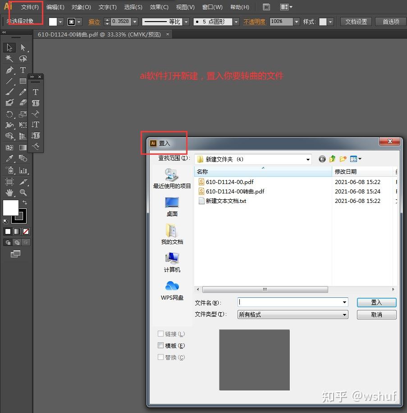Expand the 文件类型 dropdown
Screen dimensions: 407x413
(344, 315)
